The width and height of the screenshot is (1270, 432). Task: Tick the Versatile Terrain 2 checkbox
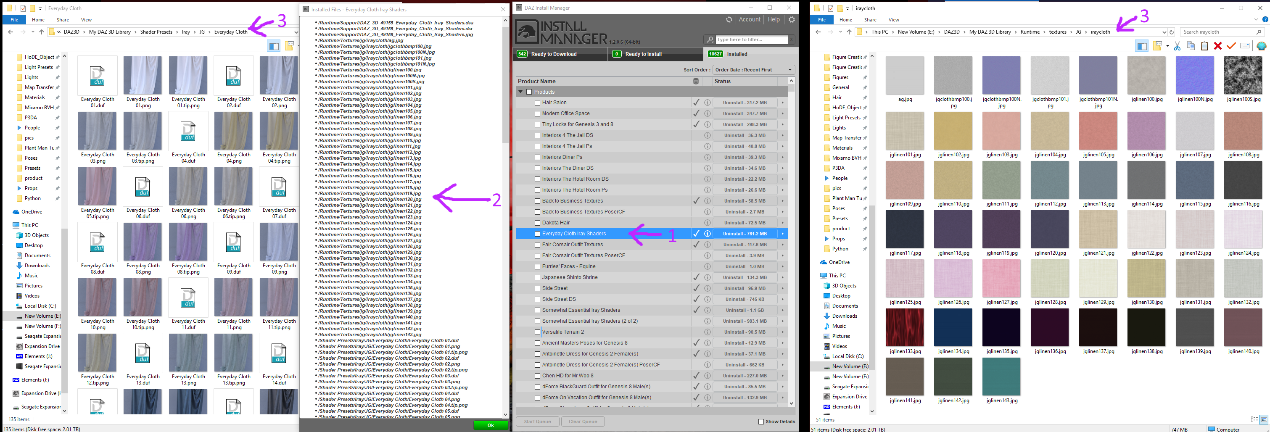click(537, 332)
